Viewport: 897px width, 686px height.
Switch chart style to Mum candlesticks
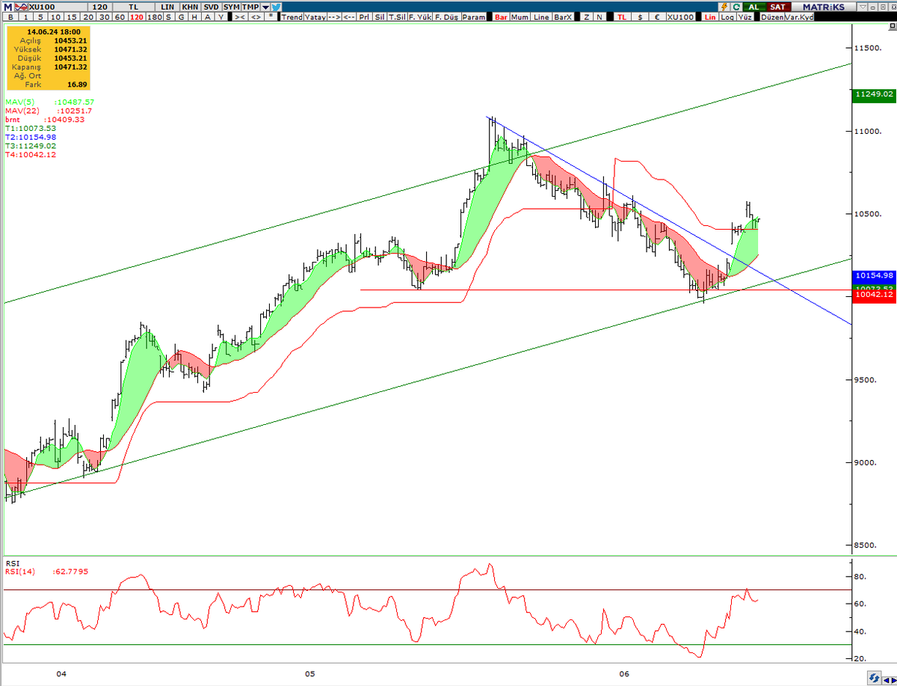pyautogui.click(x=518, y=16)
